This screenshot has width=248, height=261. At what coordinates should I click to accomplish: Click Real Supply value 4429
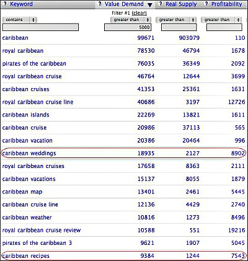click(193, 205)
